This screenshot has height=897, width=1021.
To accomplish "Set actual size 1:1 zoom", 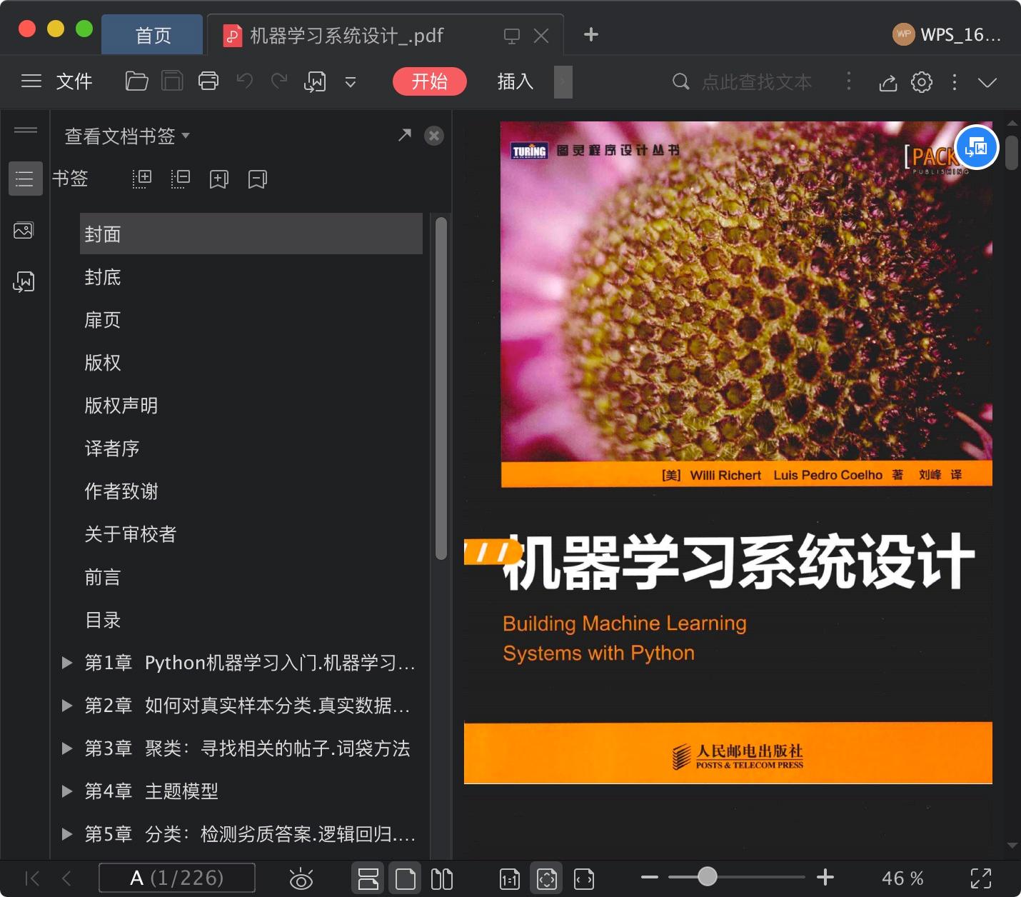I will point(510,879).
